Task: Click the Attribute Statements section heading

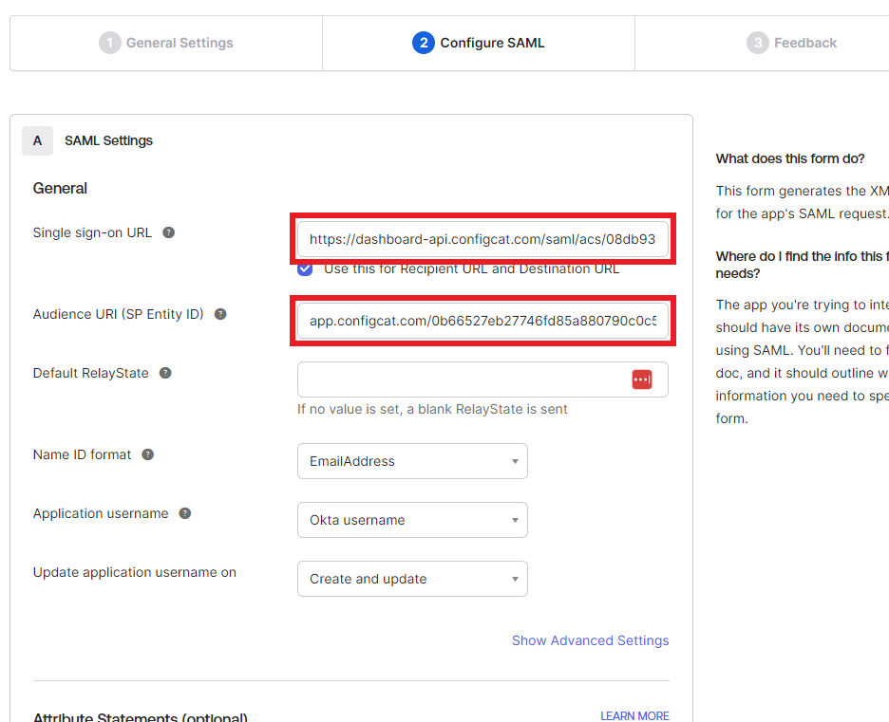Action: click(140, 717)
